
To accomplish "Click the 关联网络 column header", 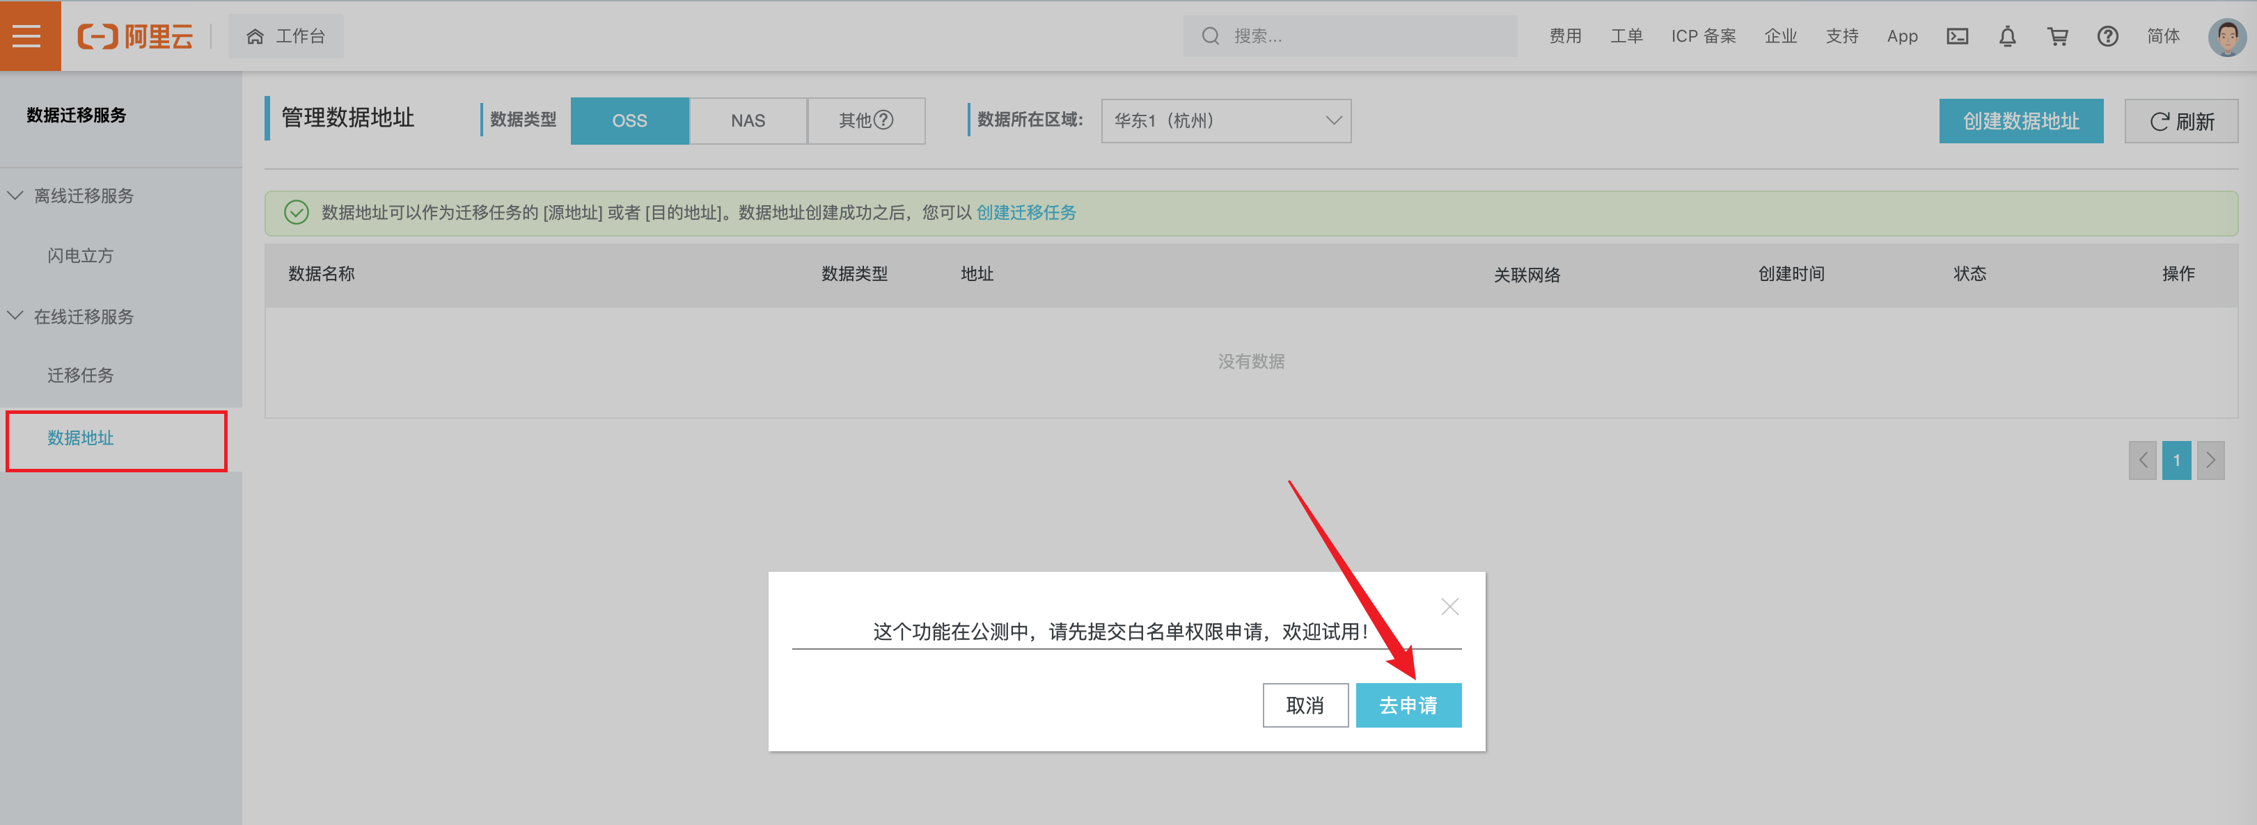I will (x=1526, y=275).
